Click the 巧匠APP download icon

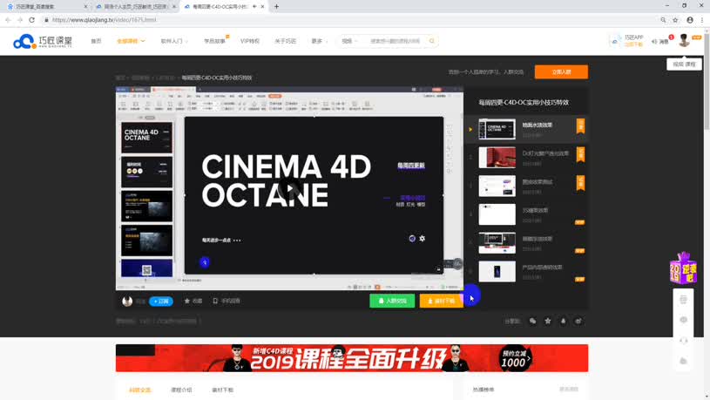(x=614, y=41)
